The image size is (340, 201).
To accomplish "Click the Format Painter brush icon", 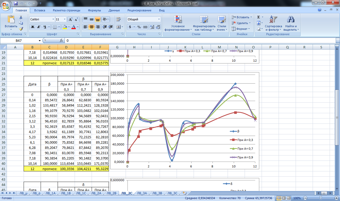I will coord(21,29).
